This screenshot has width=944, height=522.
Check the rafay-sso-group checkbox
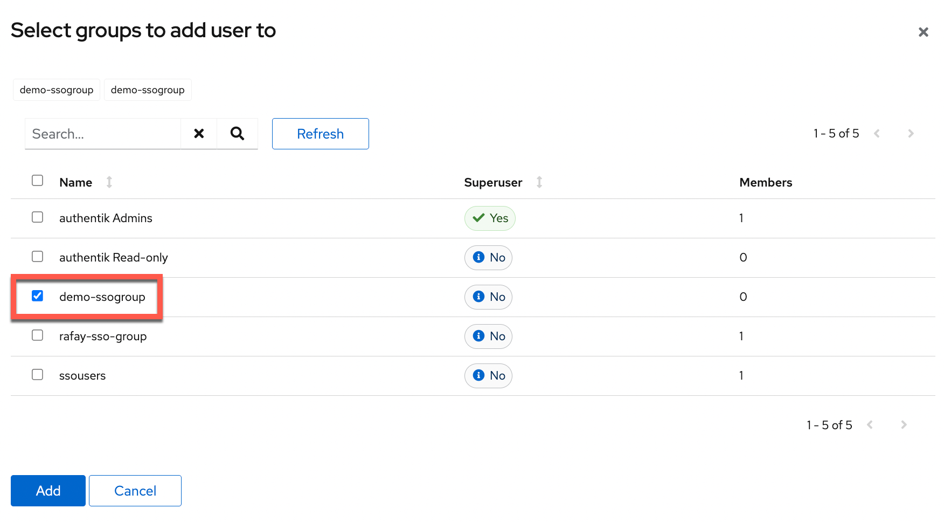click(x=37, y=335)
